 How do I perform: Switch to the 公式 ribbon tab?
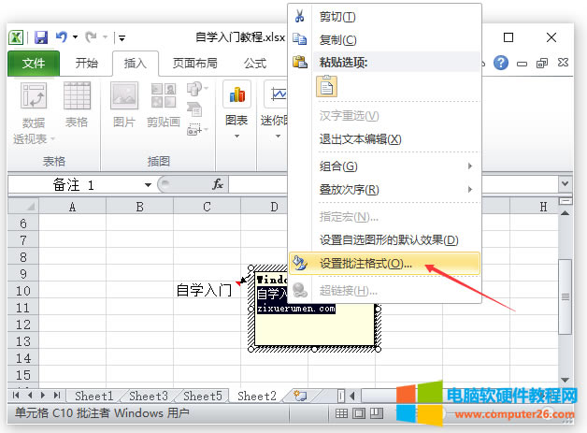(255, 63)
